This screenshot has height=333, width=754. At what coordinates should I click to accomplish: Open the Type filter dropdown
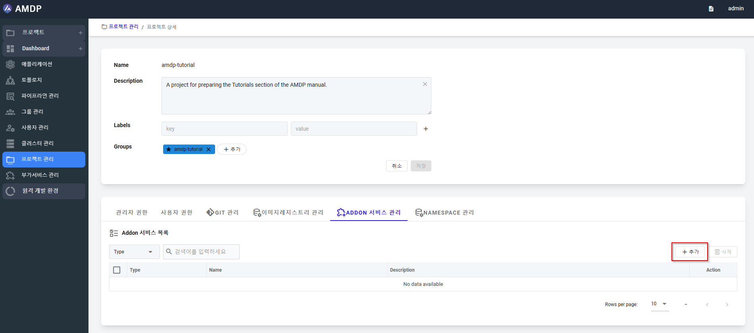coord(134,252)
